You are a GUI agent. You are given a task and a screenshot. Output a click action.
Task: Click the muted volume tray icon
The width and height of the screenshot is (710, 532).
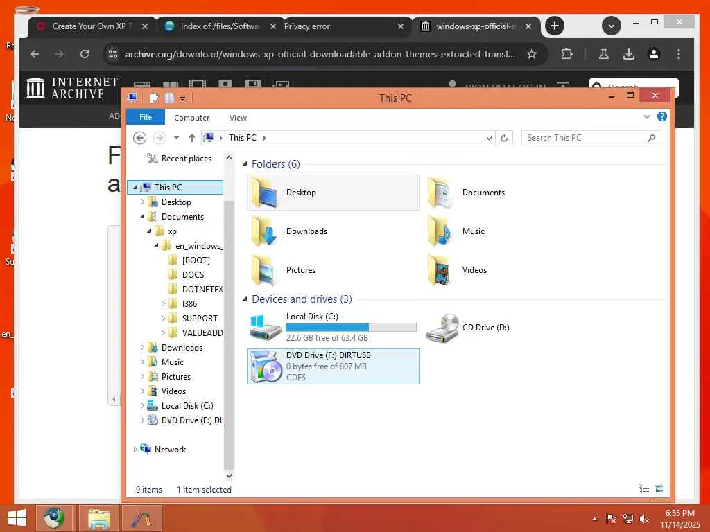(x=644, y=519)
